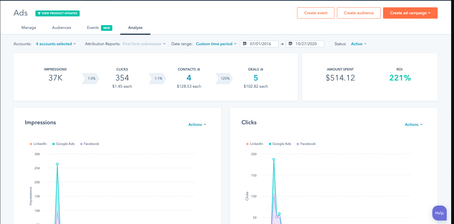454x224 pixels.
Task: Click the Google Ads peak point on Clicks chart
Action: 274,160
